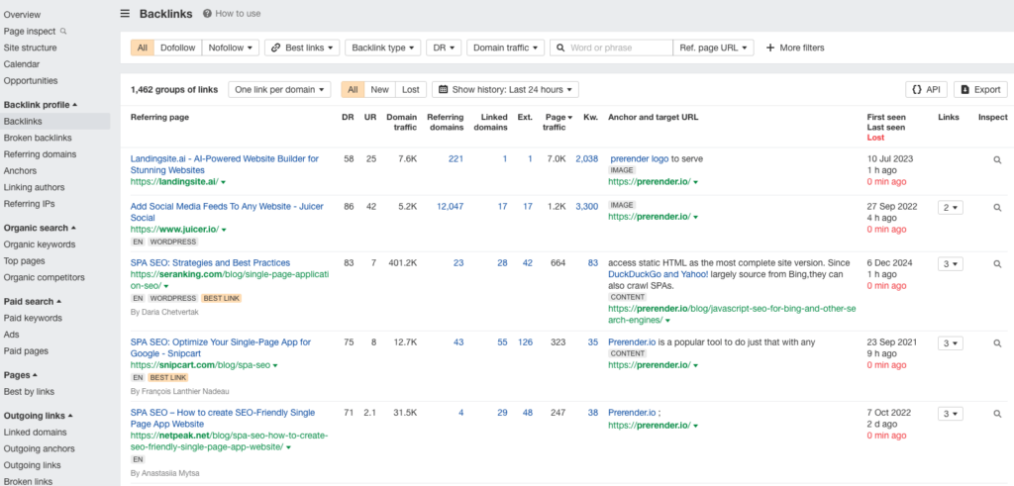Open Referring IPs in sidebar
The image size is (1014, 486).
[29, 204]
